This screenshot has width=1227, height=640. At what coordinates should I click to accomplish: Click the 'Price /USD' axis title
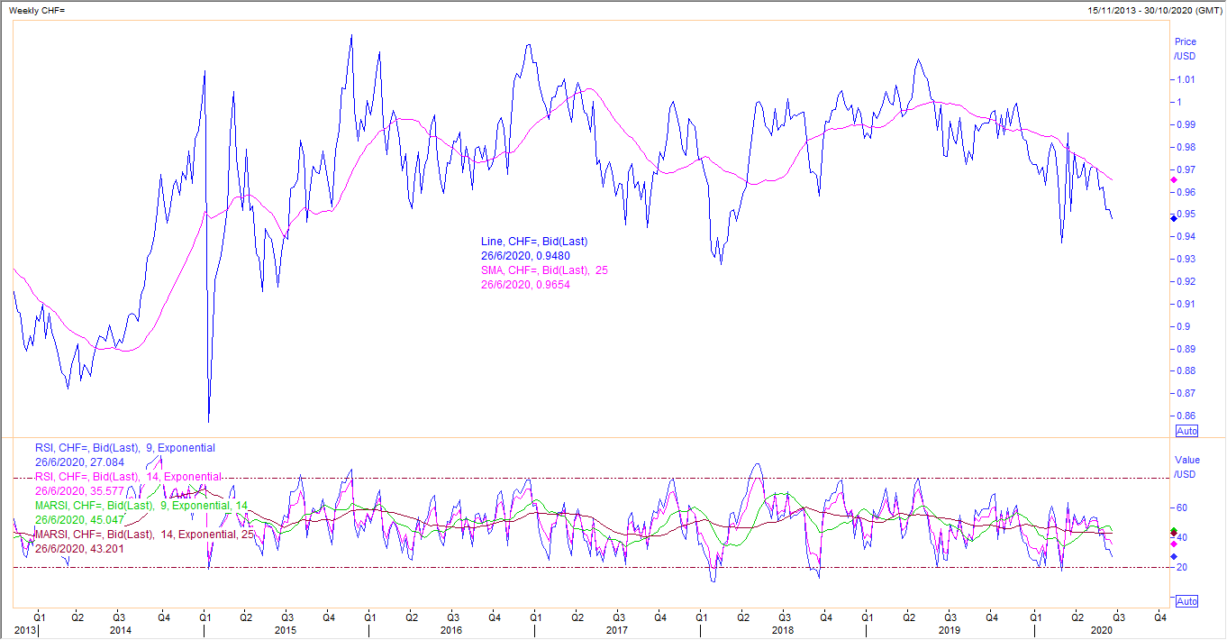[1186, 49]
